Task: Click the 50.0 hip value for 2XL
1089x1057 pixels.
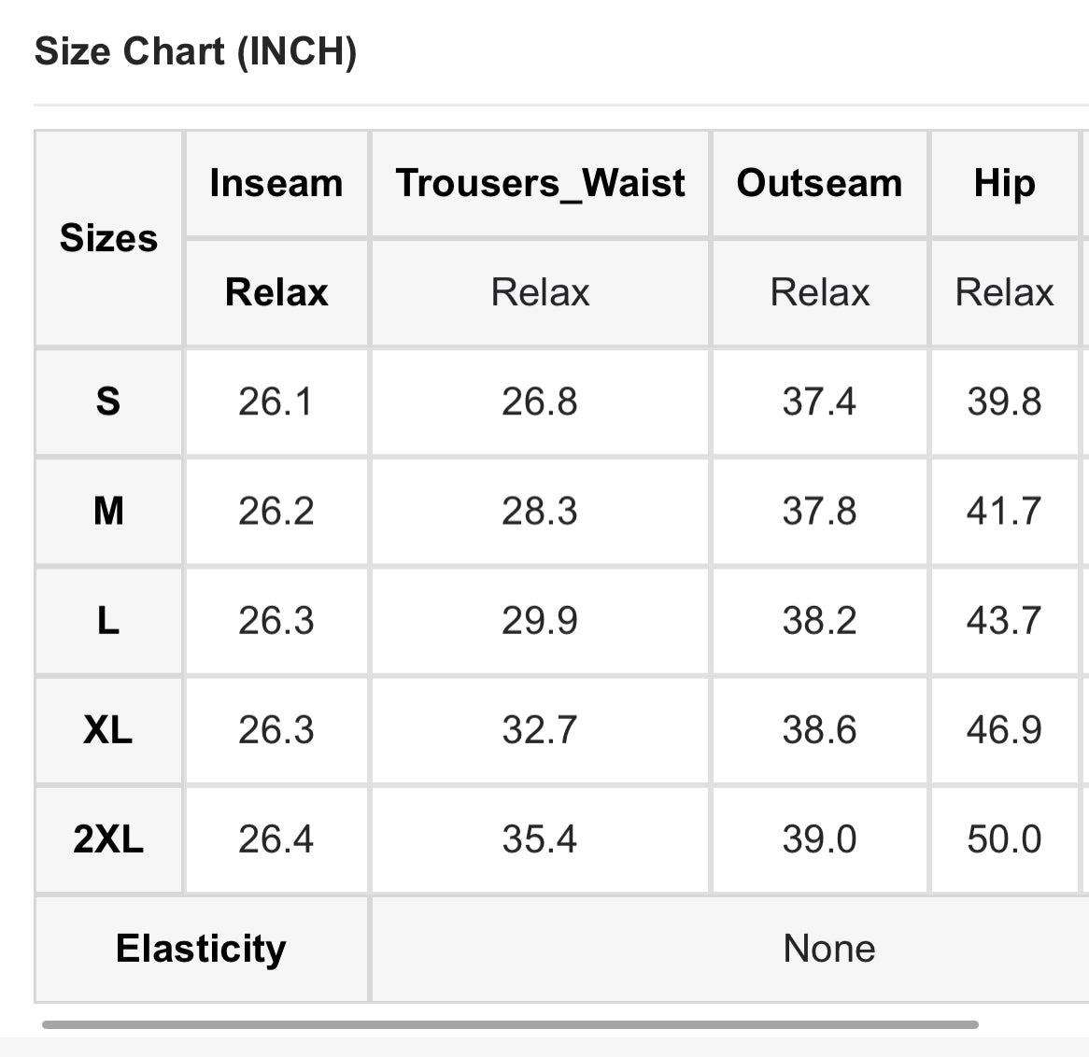Action: click(x=1004, y=839)
